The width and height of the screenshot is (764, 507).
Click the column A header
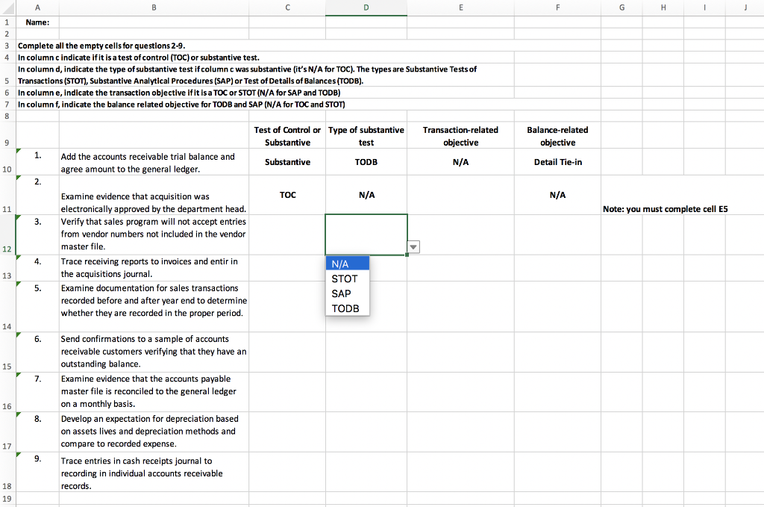coord(36,7)
